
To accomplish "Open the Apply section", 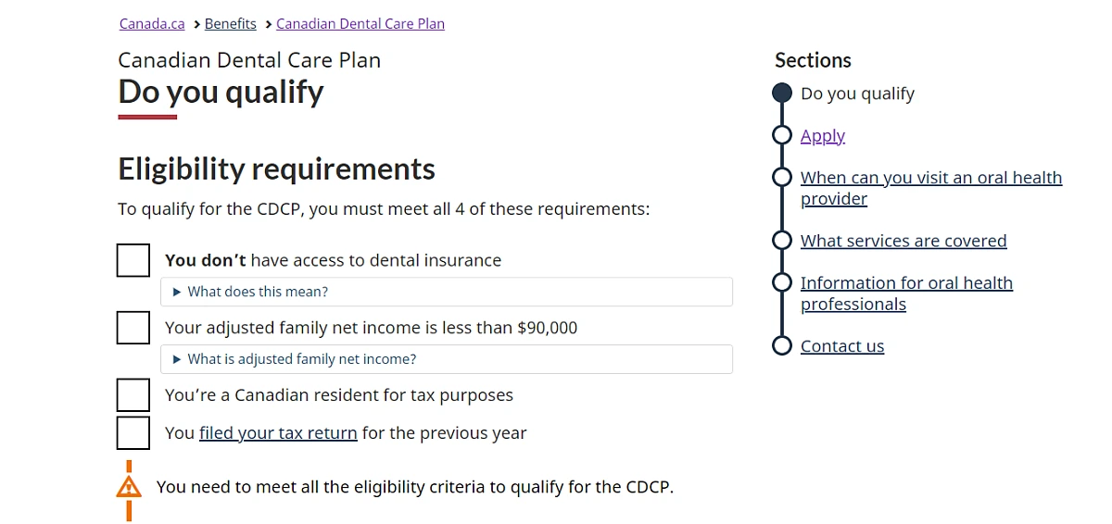I will (x=823, y=136).
